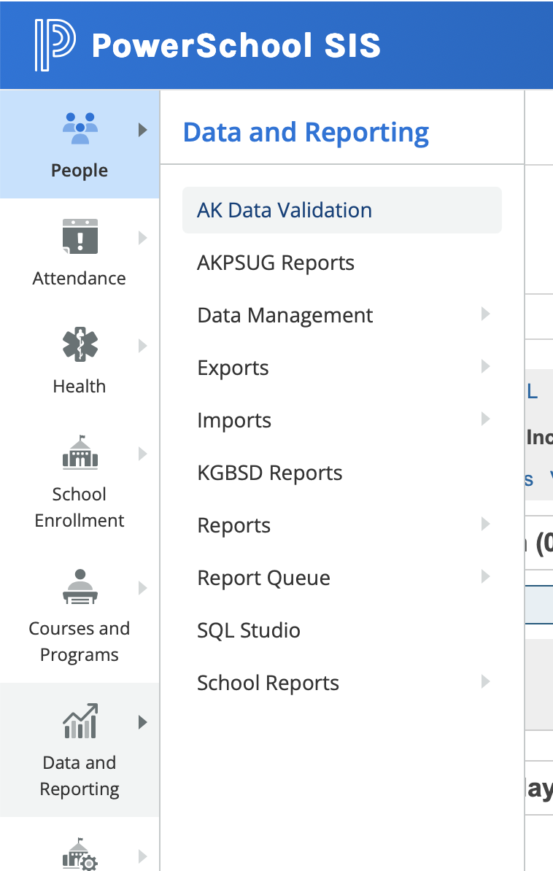This screenshot has width=553, height=871.
Task: Select the Courses and Programs icon
Action: point(80,587)
